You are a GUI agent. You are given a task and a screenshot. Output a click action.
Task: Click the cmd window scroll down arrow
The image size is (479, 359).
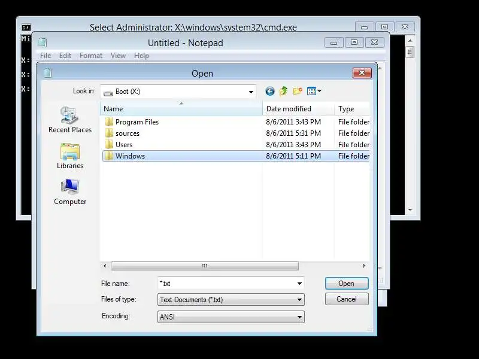[x=410, y=210]
